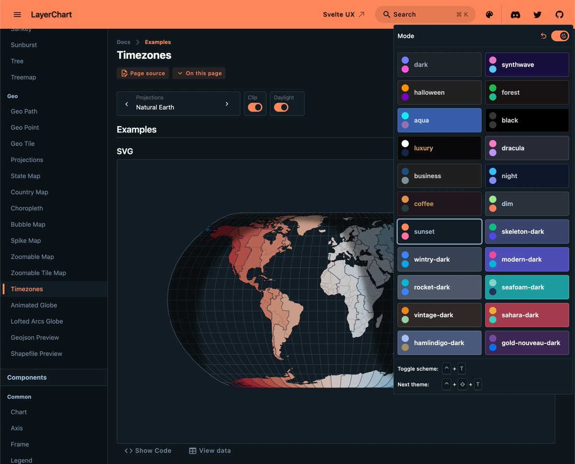The image size is (575, 464).
Task: Click the Search field
Action: click(x=425, y=14)
